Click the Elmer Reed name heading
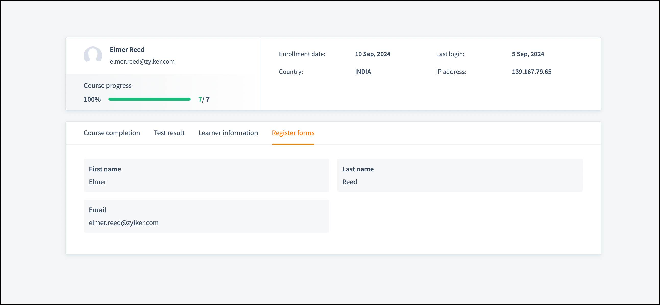This screenshot has width=660, height=305. point(127,50)
